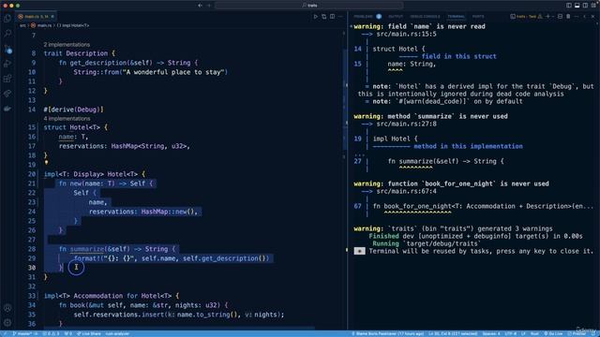Click Go Live in status bar

pyautogui.click(x=553, y=333)
